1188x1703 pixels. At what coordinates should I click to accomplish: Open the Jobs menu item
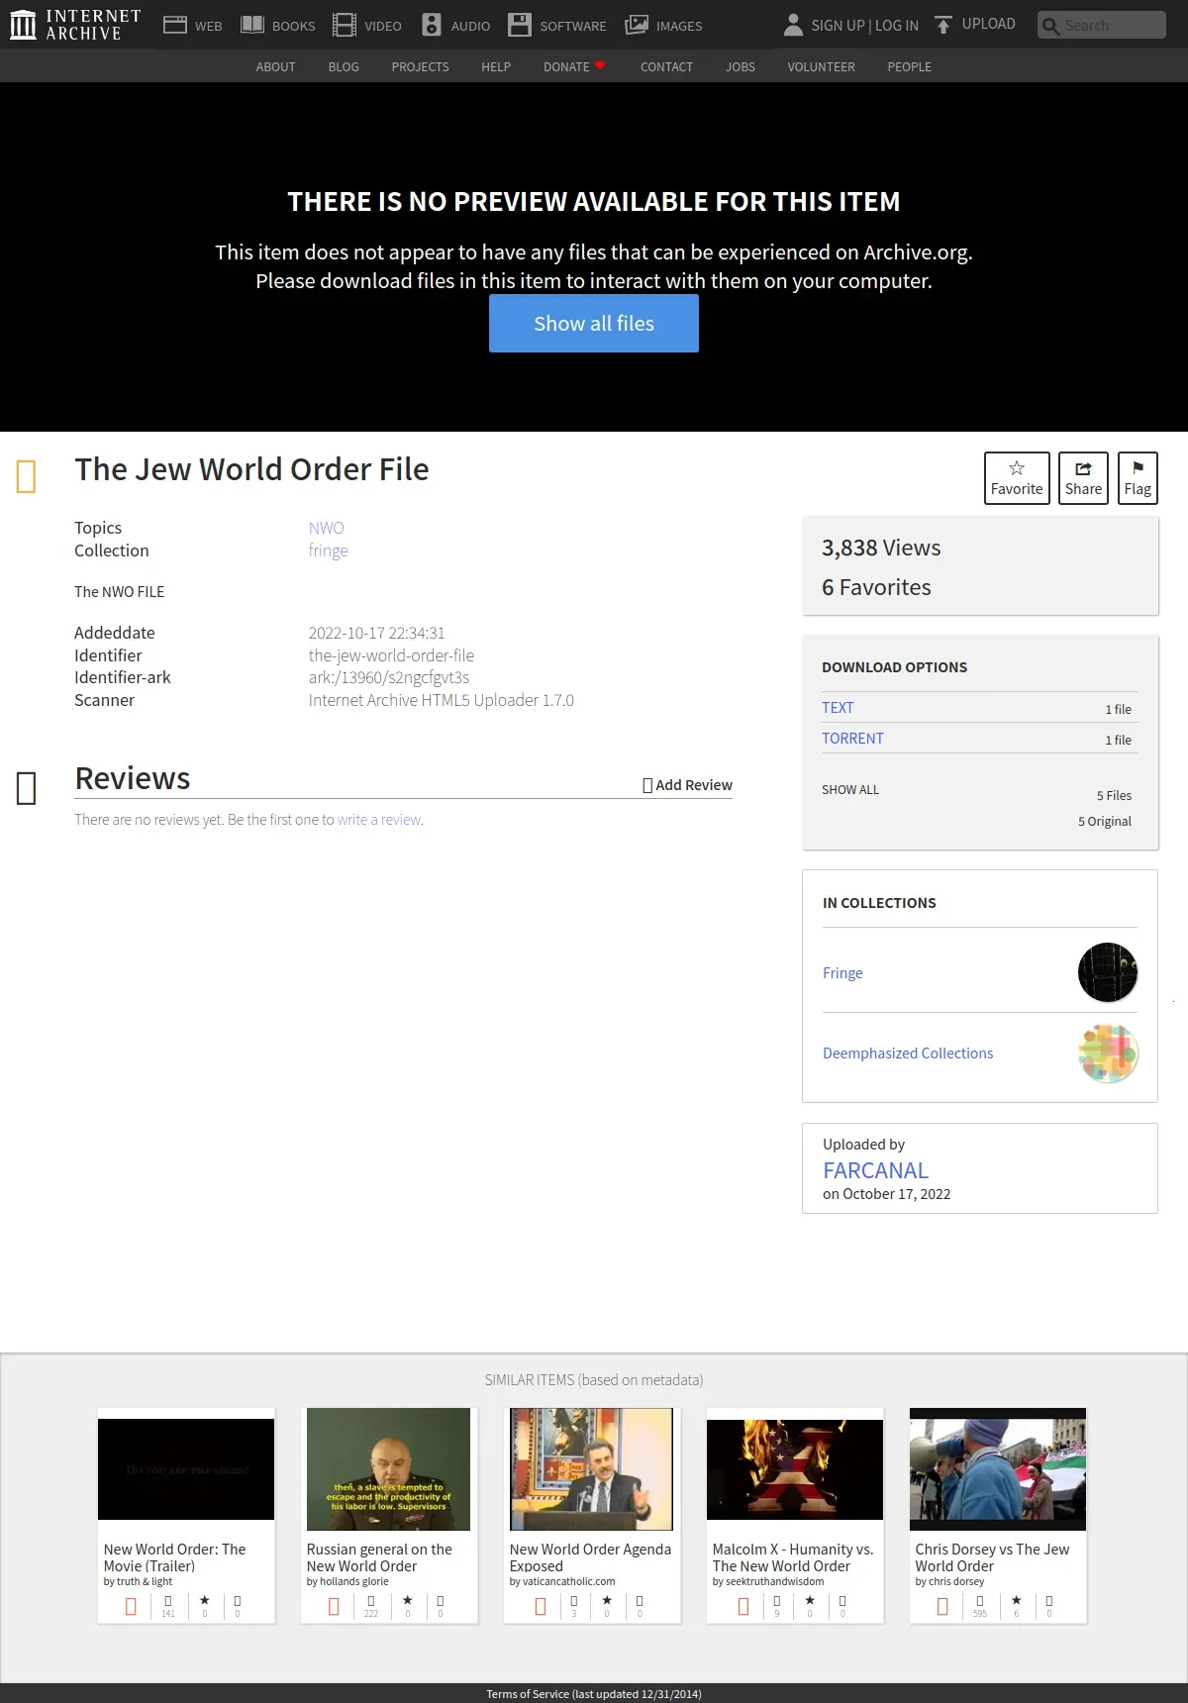[741, 66]
